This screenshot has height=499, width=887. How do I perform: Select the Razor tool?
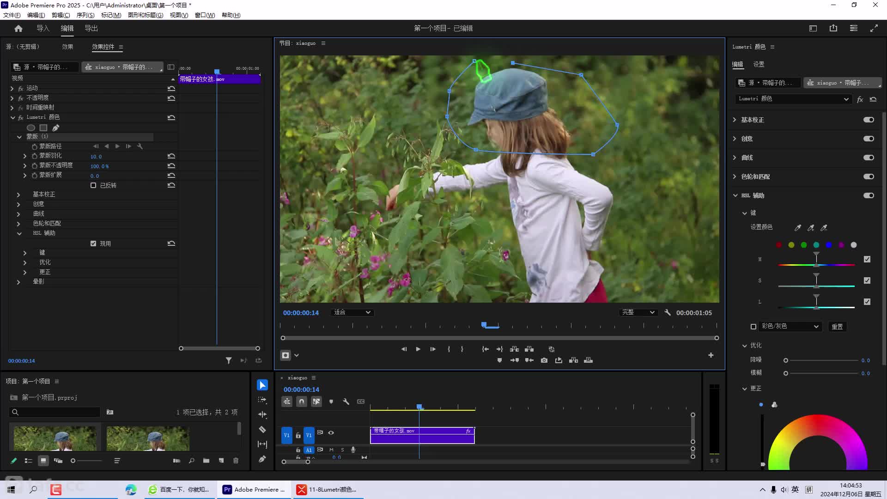click(x=262, y=429)
